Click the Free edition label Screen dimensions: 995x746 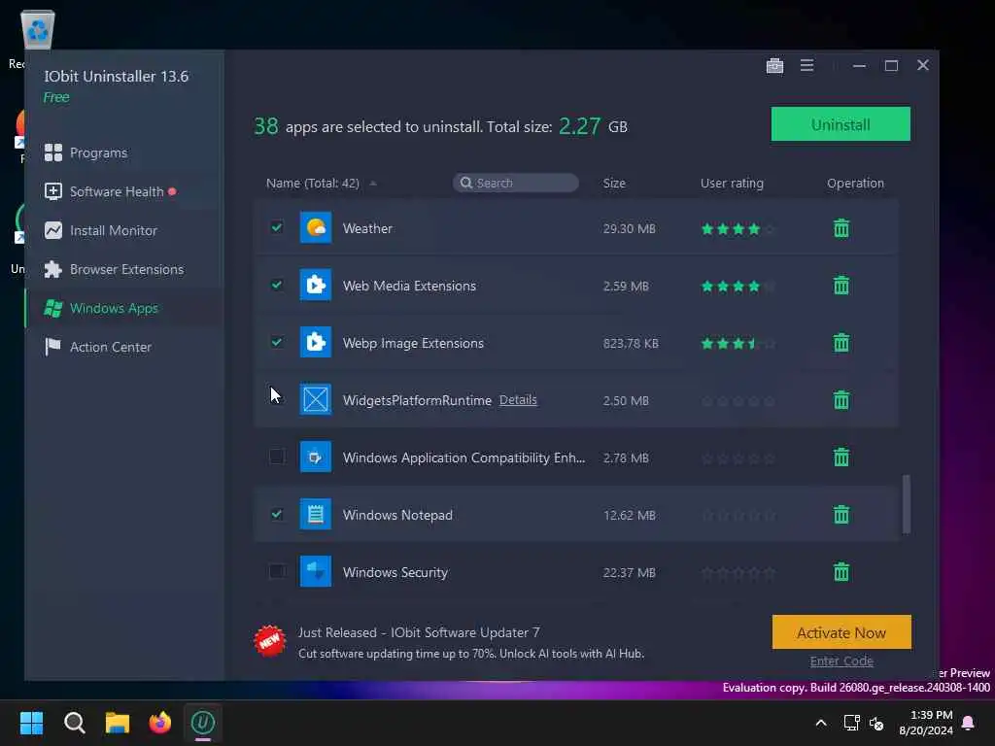[x=56, y=97]
